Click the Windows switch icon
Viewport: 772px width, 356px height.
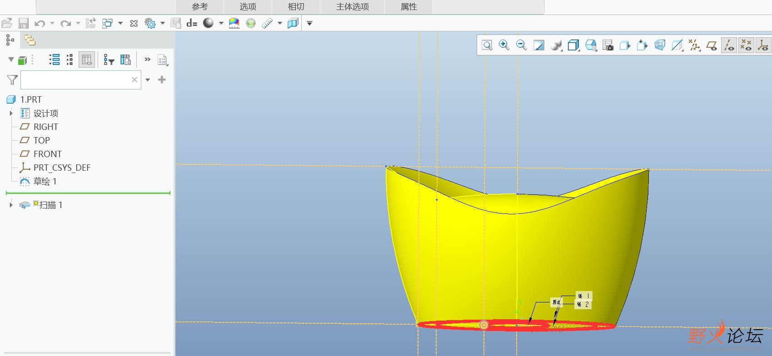pos(107,23)
